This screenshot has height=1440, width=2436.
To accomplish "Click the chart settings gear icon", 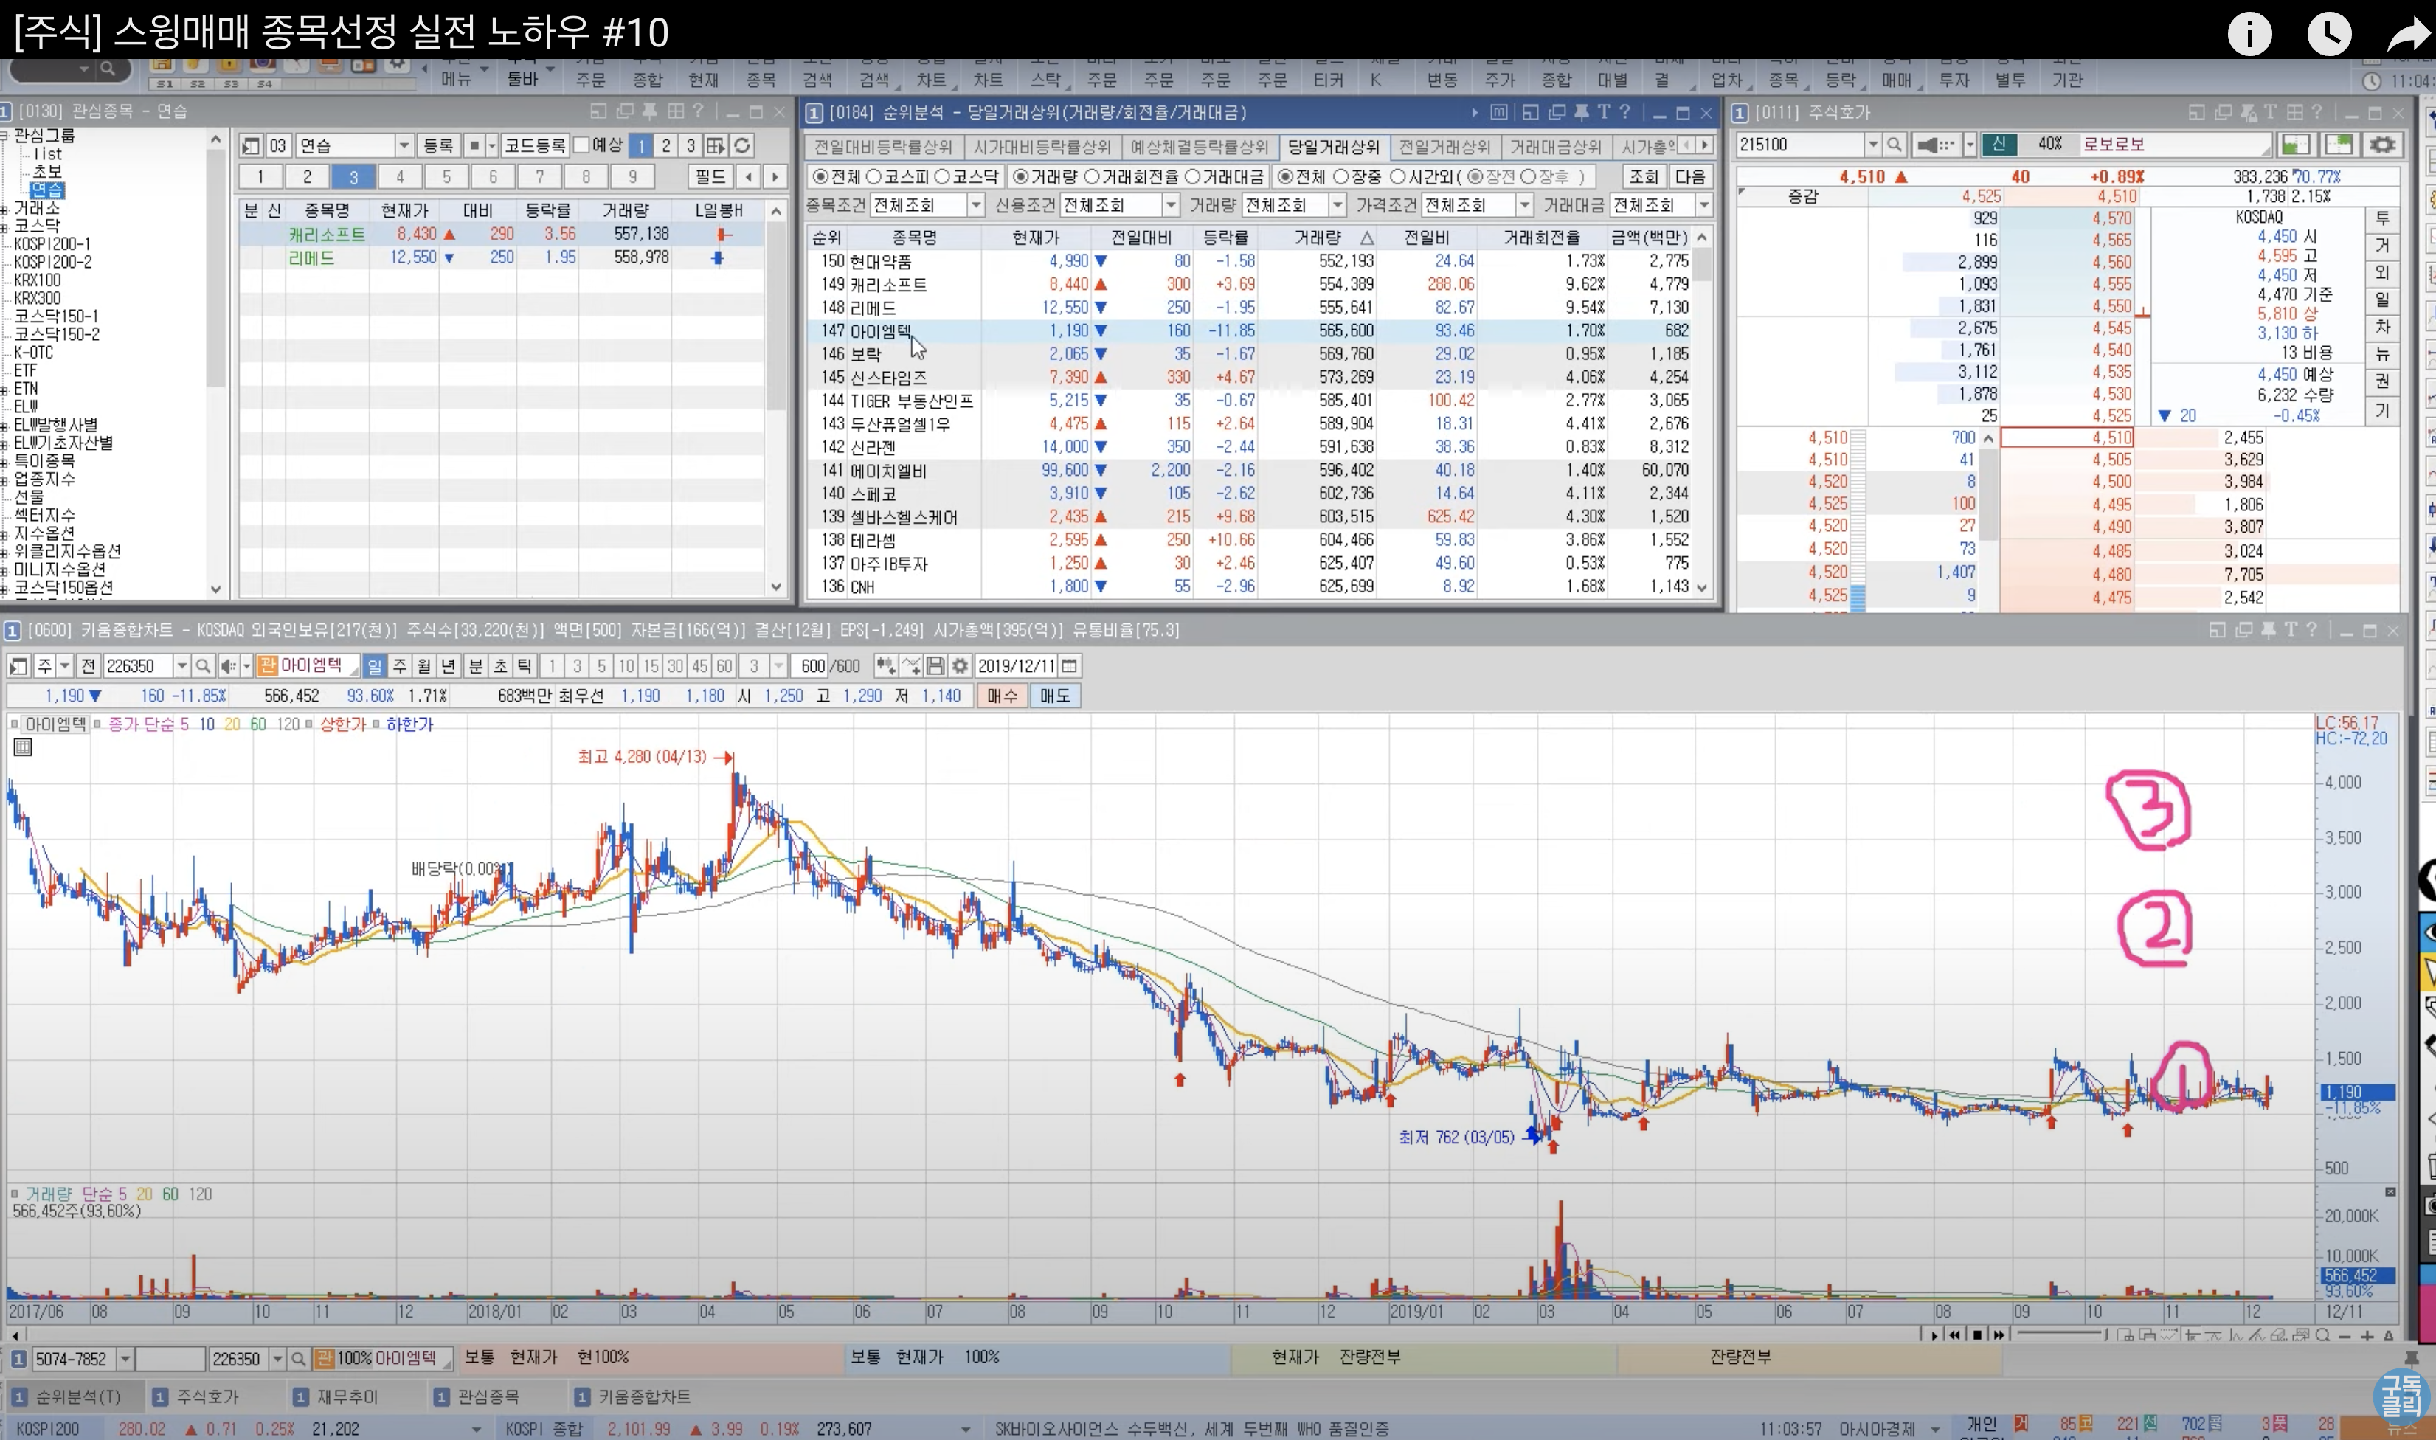I will coord(960,665).
